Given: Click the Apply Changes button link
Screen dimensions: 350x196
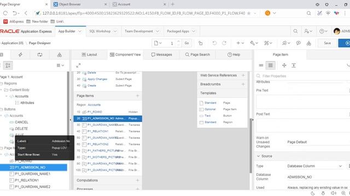Looking at the screenshot, I should point(97,79).
